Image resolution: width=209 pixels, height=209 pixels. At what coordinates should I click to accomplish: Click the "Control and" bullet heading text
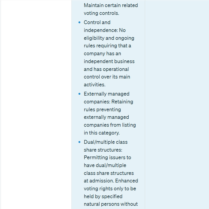coord(97,22)
